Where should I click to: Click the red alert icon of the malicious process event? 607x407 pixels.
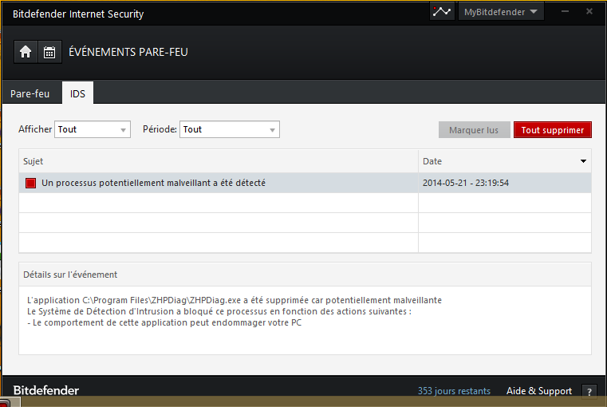[x=30, y=184]
